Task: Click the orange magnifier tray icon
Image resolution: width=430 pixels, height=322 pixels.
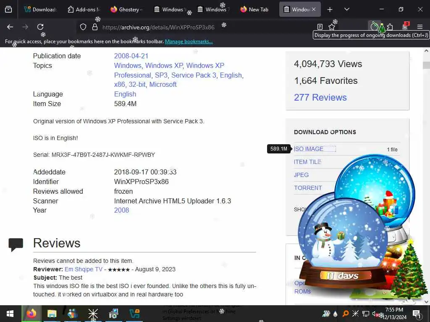Action: (346, 314)
